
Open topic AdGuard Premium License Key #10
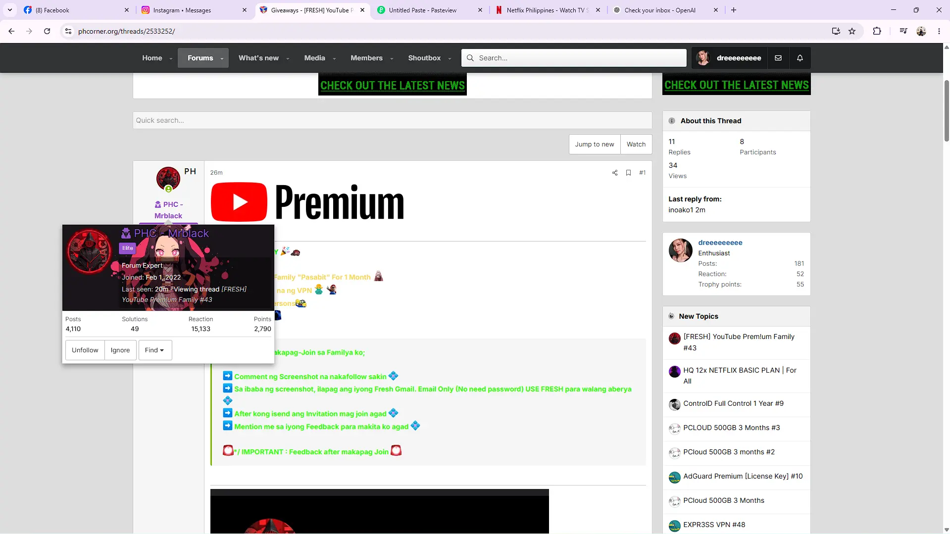(743, 476)
